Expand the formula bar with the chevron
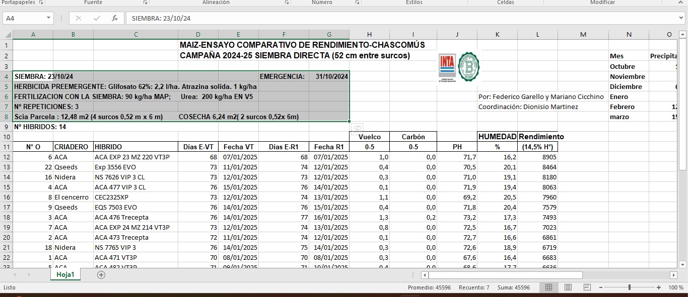The image size is (696, 297). pyautogui.click(x=681, y=18)
